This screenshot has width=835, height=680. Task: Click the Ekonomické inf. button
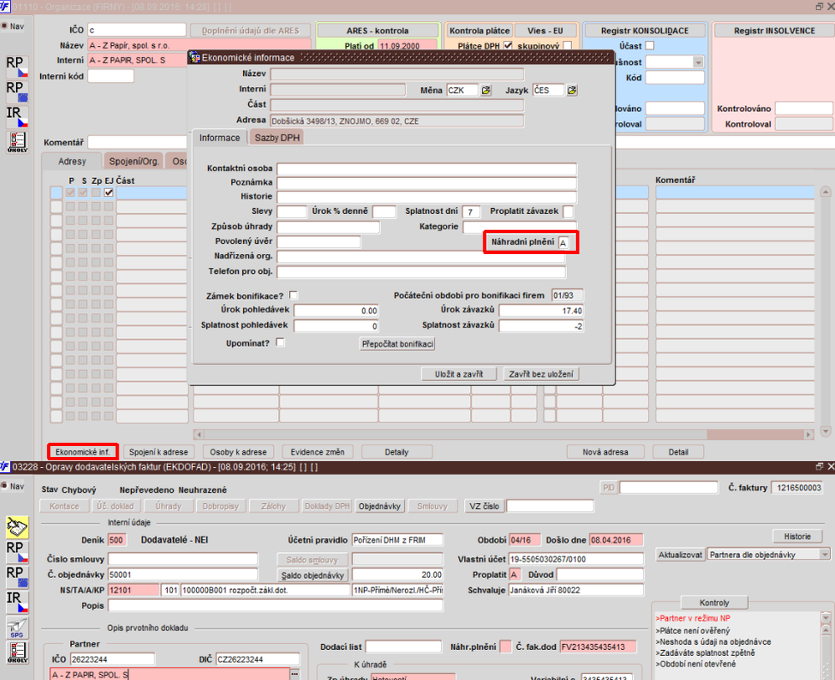83,452
